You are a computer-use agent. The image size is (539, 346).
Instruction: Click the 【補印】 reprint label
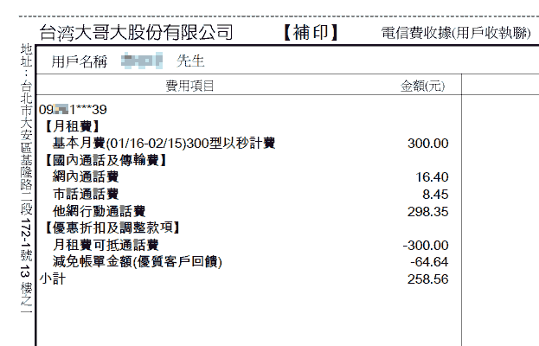[x=311, y=33]
